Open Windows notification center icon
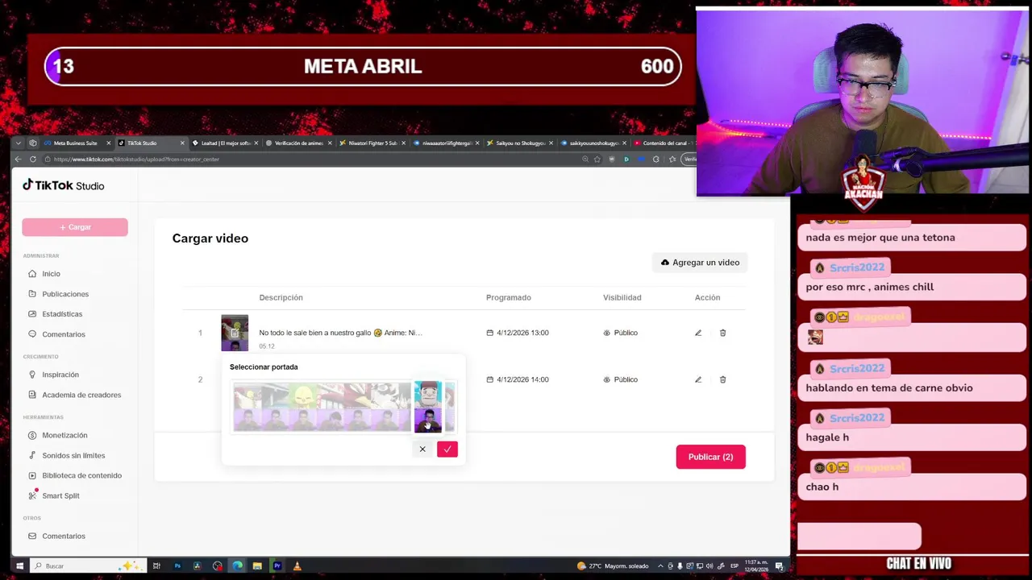Screen dimensions: 1032x580 [x=780, y=566]
